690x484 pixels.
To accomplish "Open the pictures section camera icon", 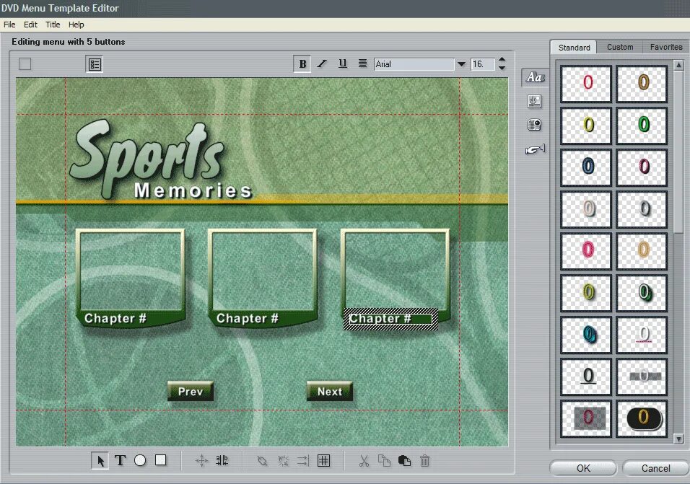I will [534, 126].
